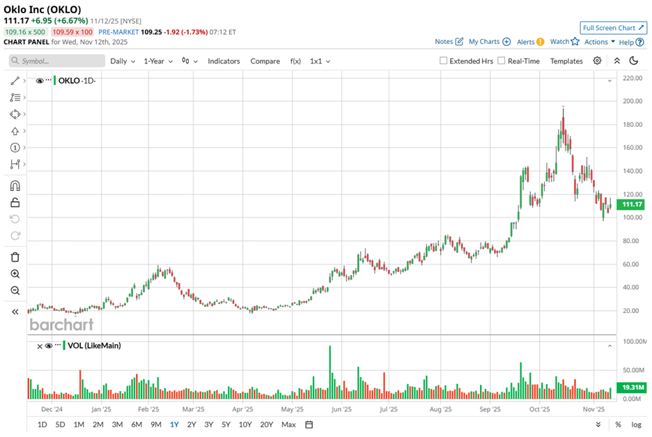This screenshot has height=437, width=652.
Task: Open the 1x1 grid layout dropdown
Action: click(x=320, y=61)
